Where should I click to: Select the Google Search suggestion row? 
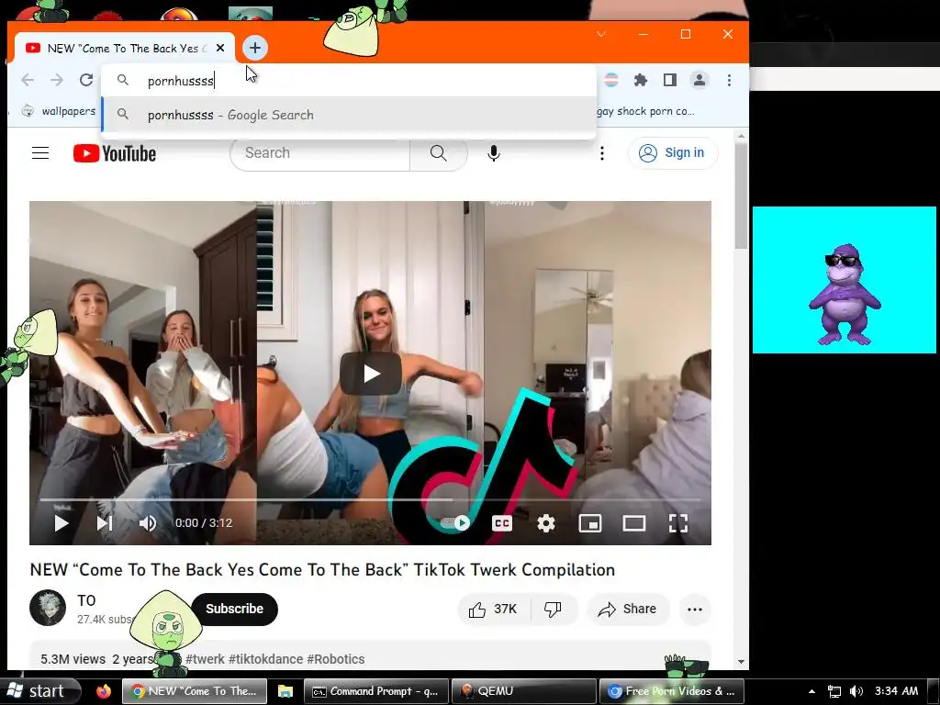pyautogui.click(x=349, y=115)
